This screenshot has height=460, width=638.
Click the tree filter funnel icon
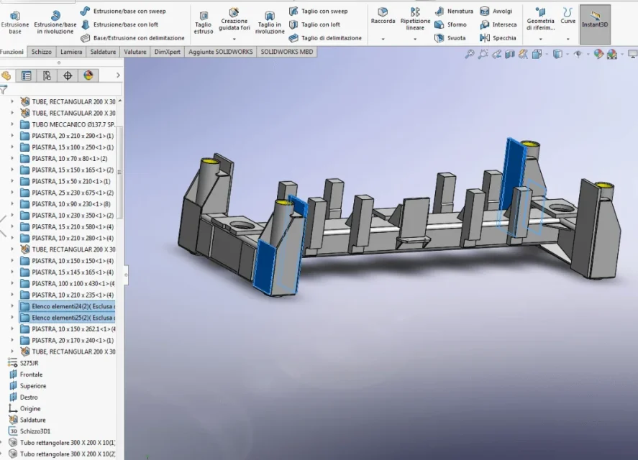click(x=4, y=90)
